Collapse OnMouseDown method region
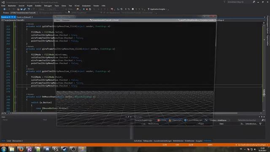The image size is (270, 152). 15,97
